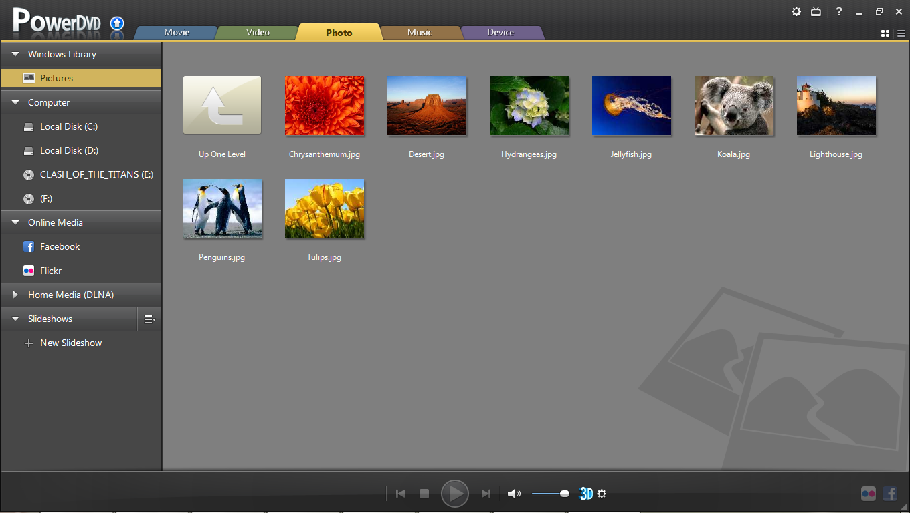
Task: Switch to thumbnail grid view
Action: (885, 33)
